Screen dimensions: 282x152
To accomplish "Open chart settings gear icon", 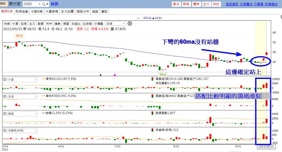I will click(x=130, y=23).
